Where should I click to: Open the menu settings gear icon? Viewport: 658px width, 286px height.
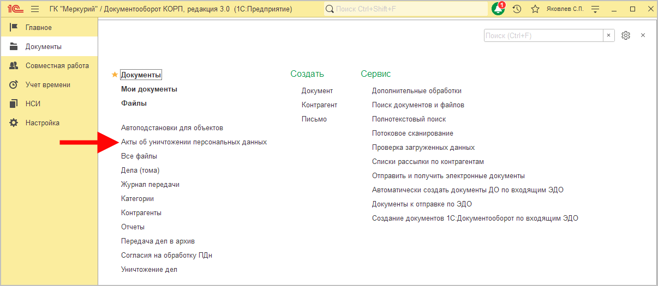pos(626,35)
